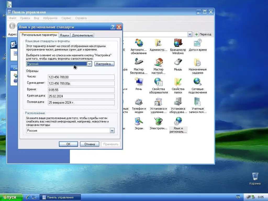Open Брандмауэр Windows icon
The width and height of the screenshot is (268, 201).
178,46
